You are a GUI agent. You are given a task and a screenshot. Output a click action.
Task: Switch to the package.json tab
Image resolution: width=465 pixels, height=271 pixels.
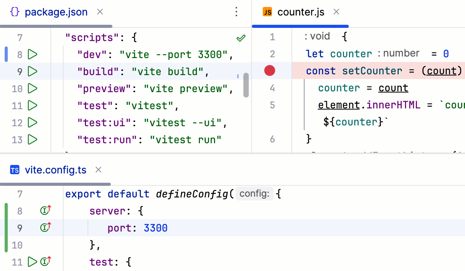[56, 12]
